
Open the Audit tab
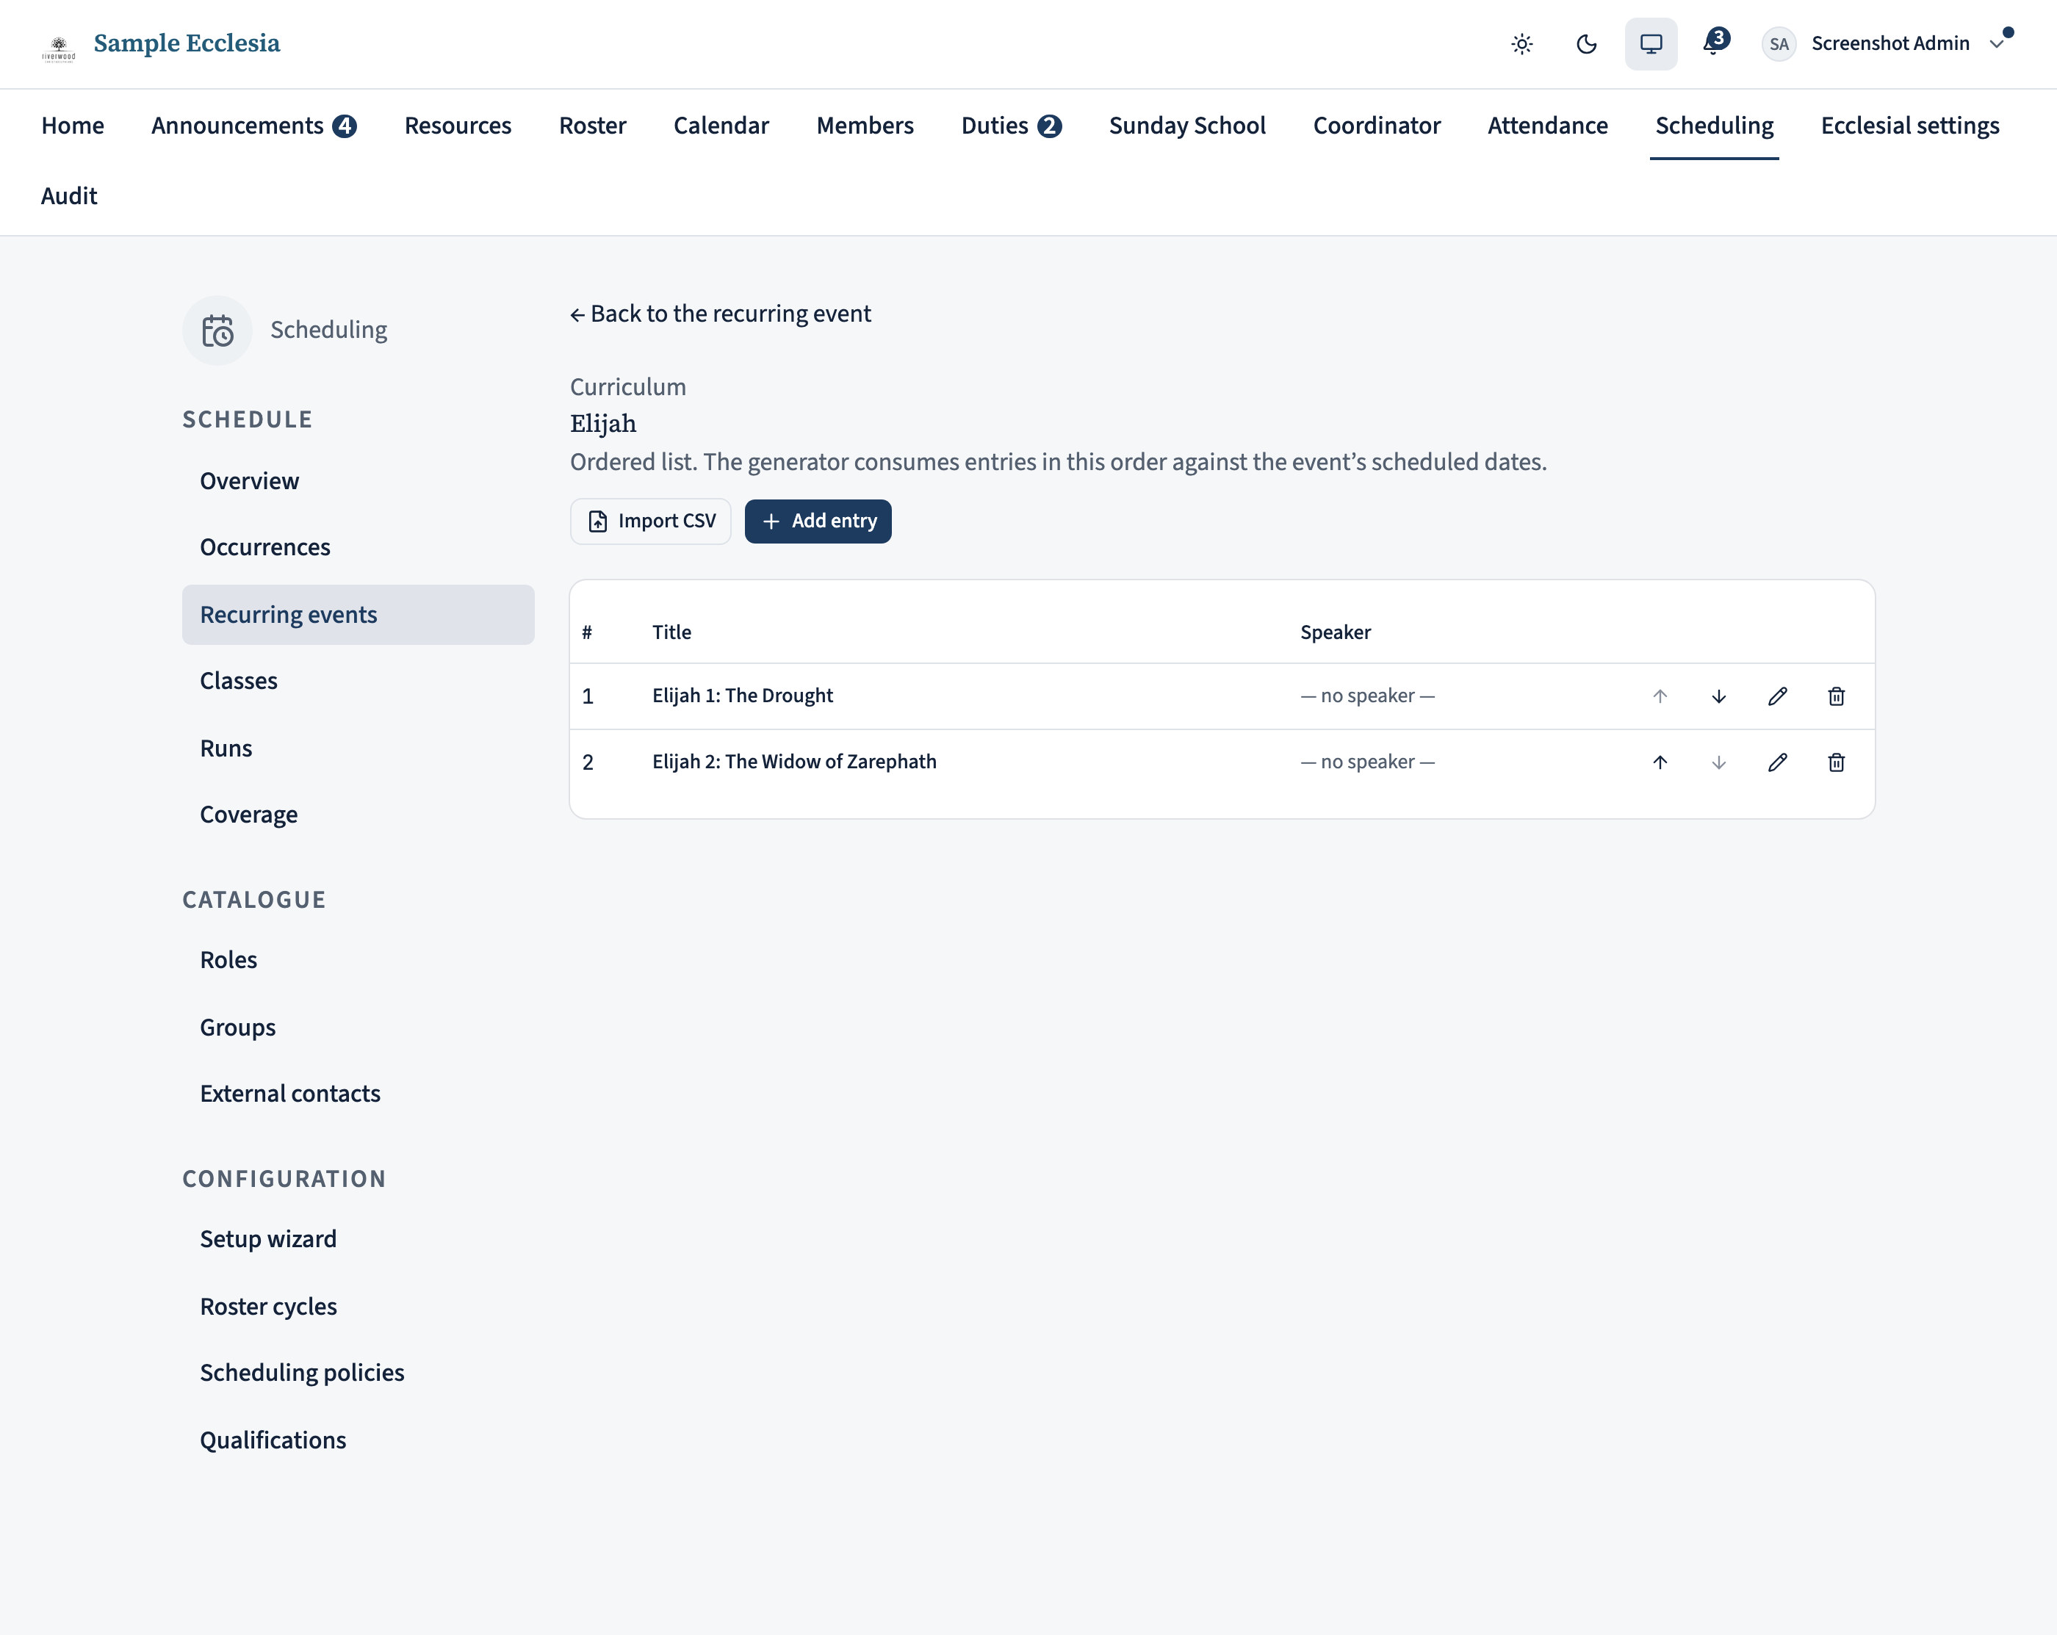[69, 197]
